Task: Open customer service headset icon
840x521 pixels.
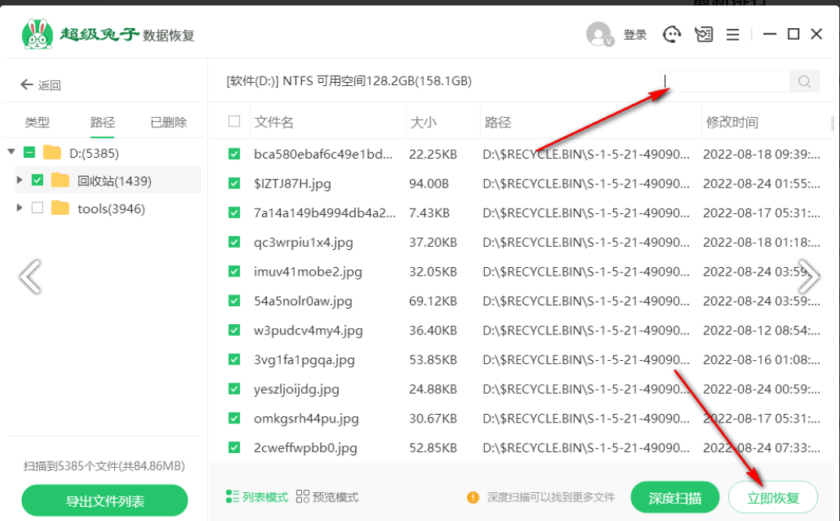Action: click(672, 34)
